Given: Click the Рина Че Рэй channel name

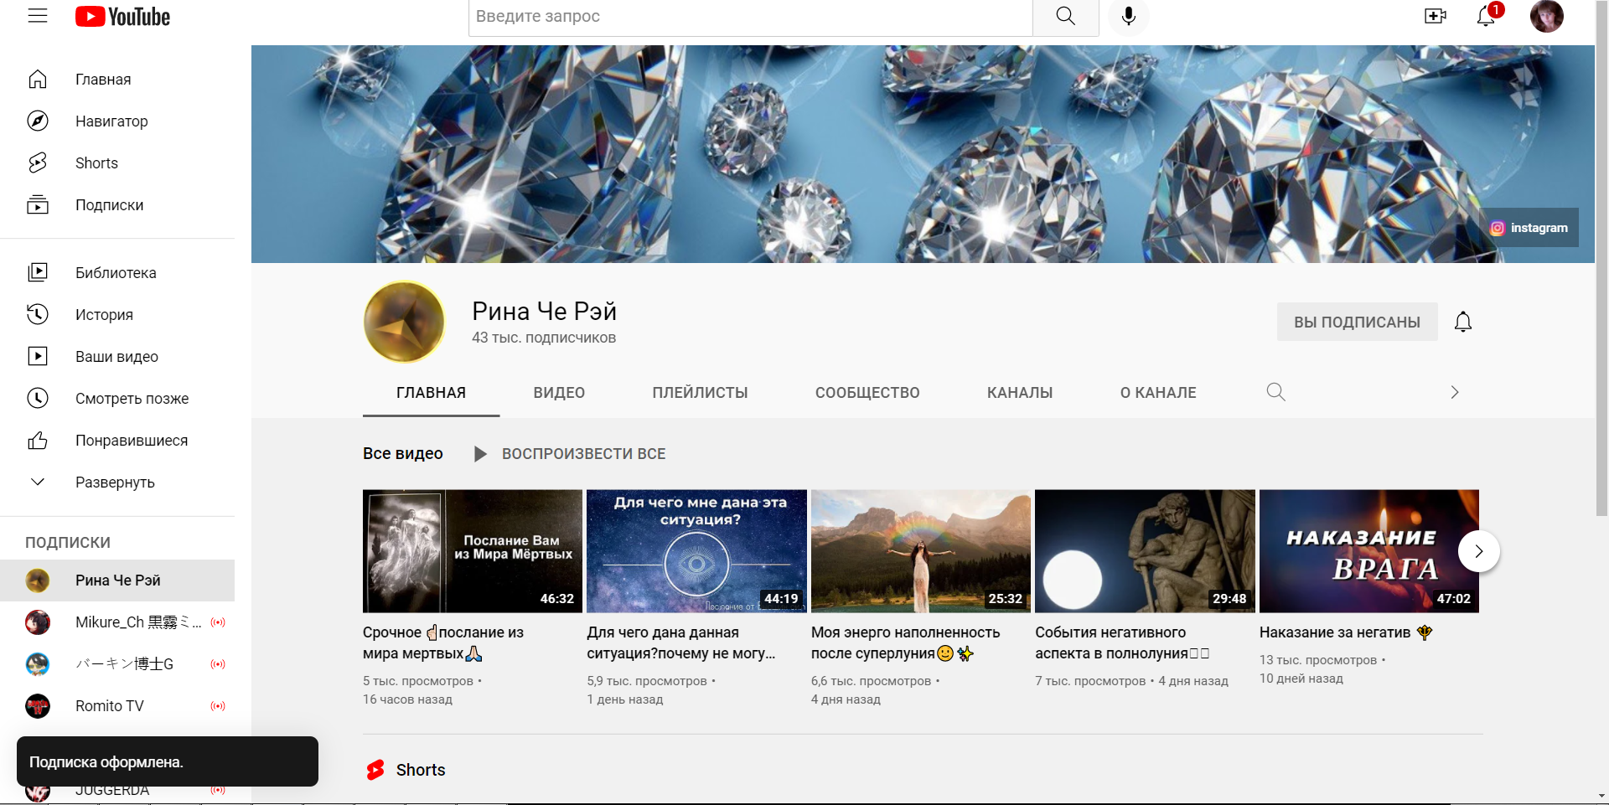Looking at the screenshot, I should (x=544, y=311).
